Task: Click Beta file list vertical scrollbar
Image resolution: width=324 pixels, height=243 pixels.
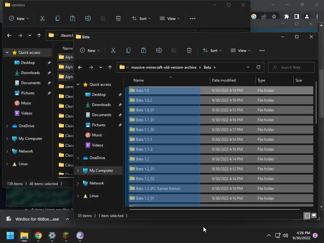Action: (316, 103)
